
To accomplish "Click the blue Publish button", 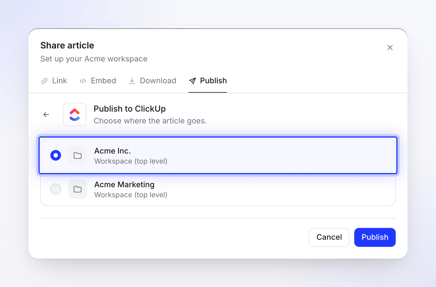I will tap(375, 237).
